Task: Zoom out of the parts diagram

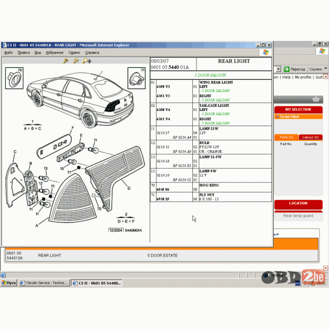Action: pyautogui.click(x=76, y=61)
